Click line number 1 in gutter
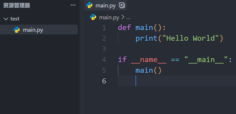The height and width of the screenshot is (114, 236). (x=104, y=28)
